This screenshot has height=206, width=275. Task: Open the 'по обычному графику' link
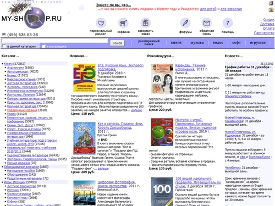click(245, 94)
